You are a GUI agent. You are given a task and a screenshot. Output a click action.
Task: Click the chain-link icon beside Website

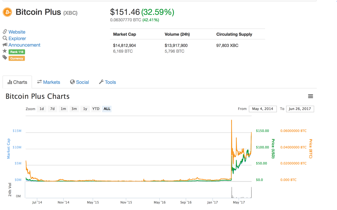pos(5,32)
